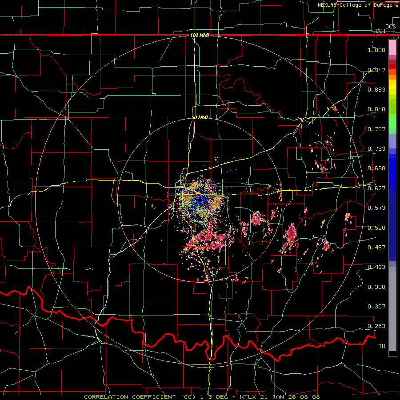The width and height of the screenshot is (400, 400).
Task: Select the 50 NMI range ring label
Action: 200,117
